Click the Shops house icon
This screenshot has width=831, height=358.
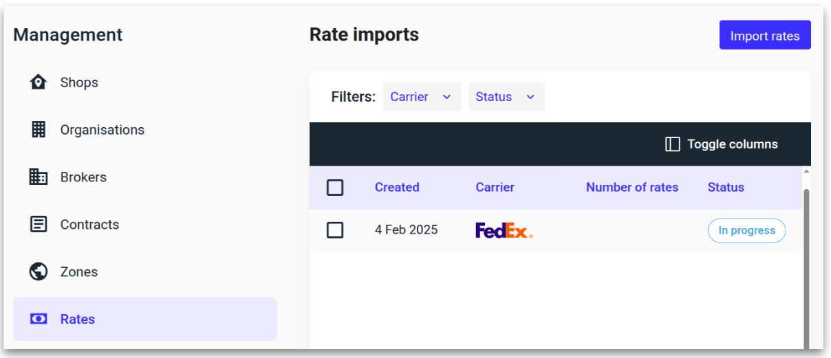pyautogui.click(x=39, y=82)
